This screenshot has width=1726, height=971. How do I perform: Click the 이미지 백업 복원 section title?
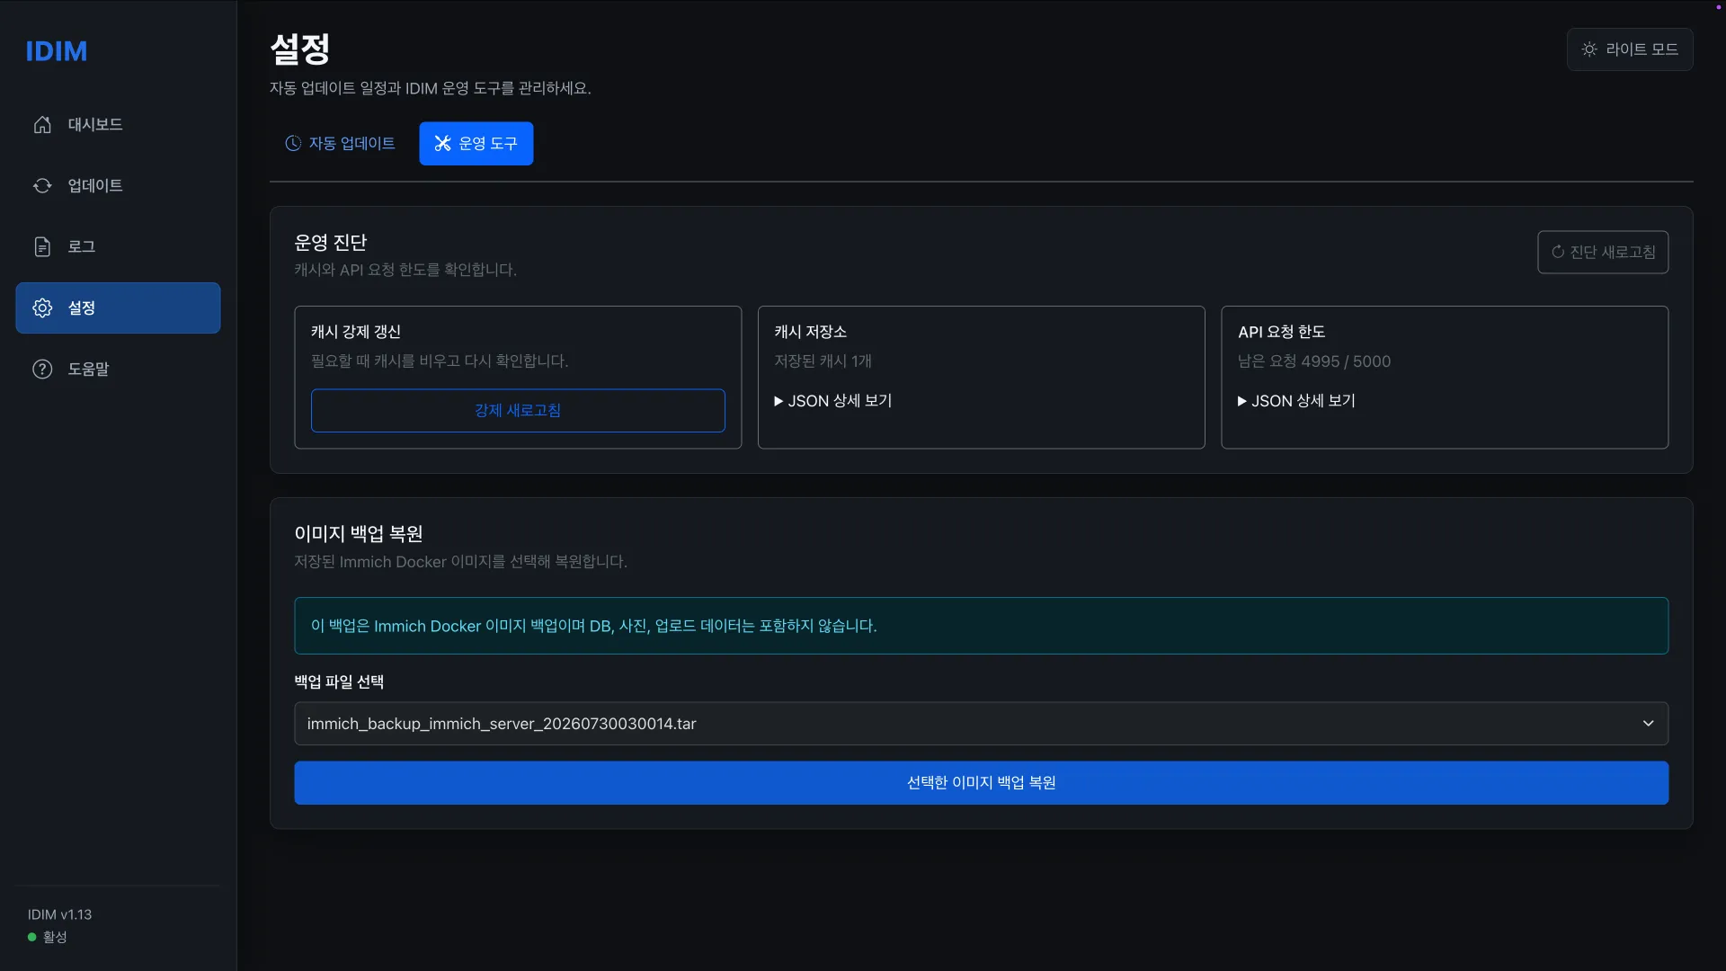click(359, 534)
